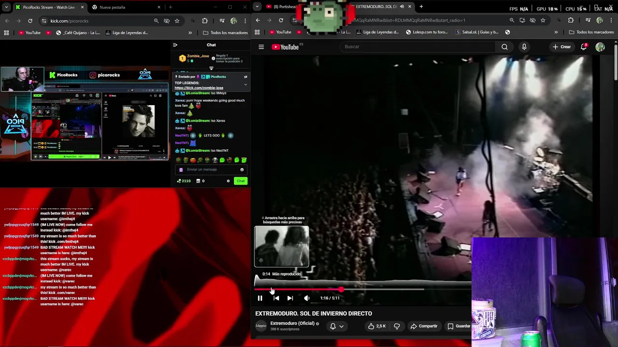Expand pinned message chevron in Kick chat

[245, 85]
